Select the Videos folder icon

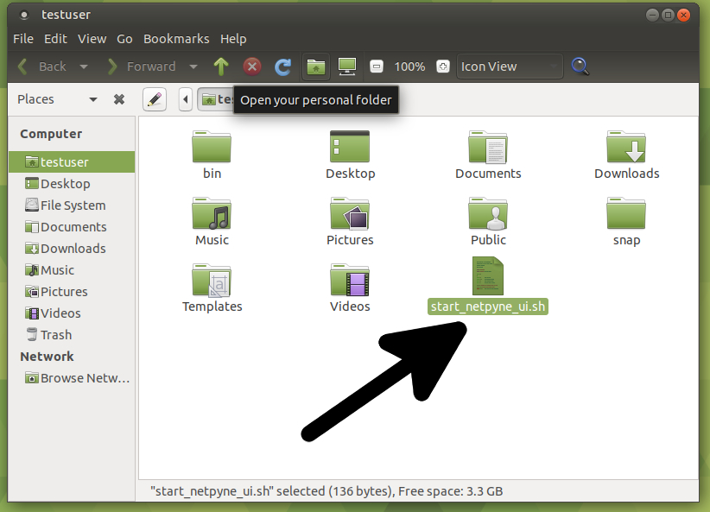pos(350,280)
